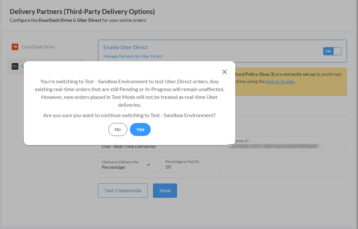Confirm switching with the Yes button
The image size is (358, 229).
pos(140,129)
